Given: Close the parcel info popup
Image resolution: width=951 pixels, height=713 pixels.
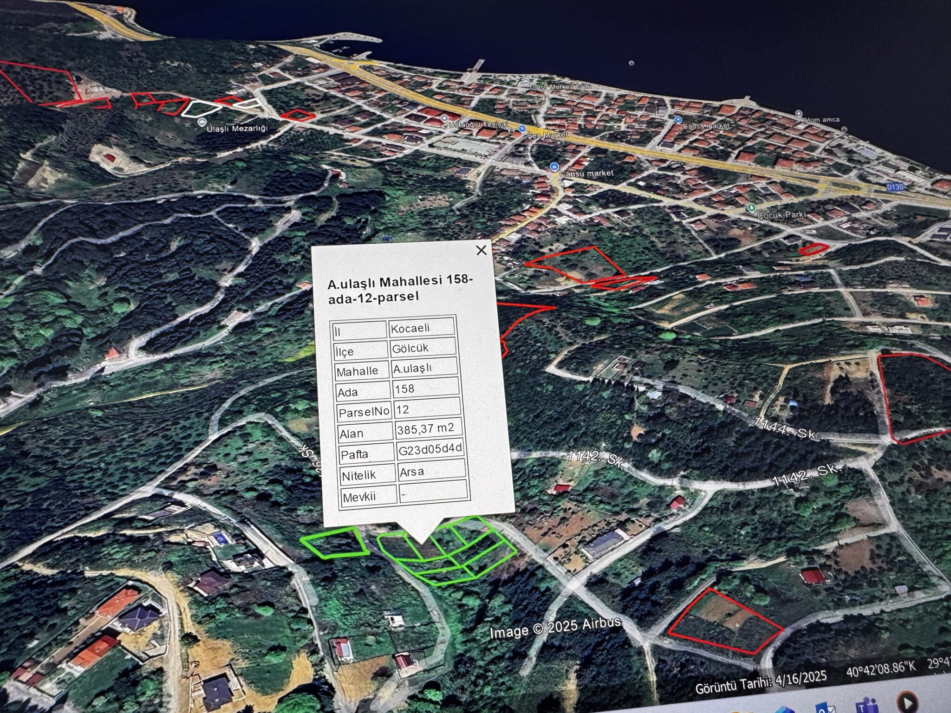Looking at the screenshot, I should pos(481,250).
